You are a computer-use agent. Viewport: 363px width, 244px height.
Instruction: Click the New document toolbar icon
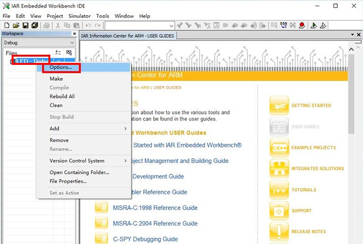coord(6,26)
